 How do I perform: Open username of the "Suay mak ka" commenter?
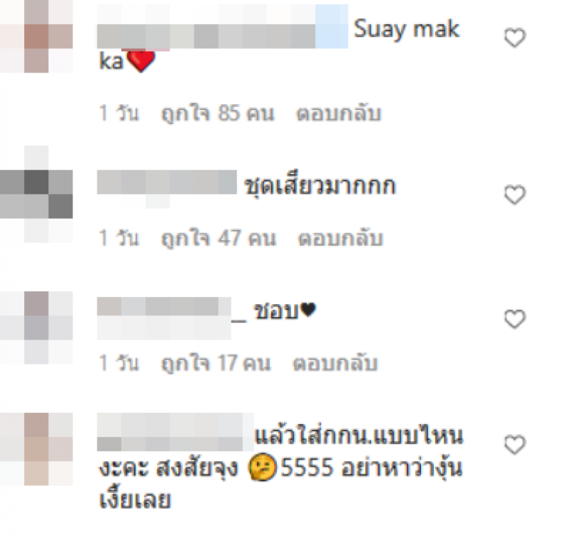(x=222, y=26)
